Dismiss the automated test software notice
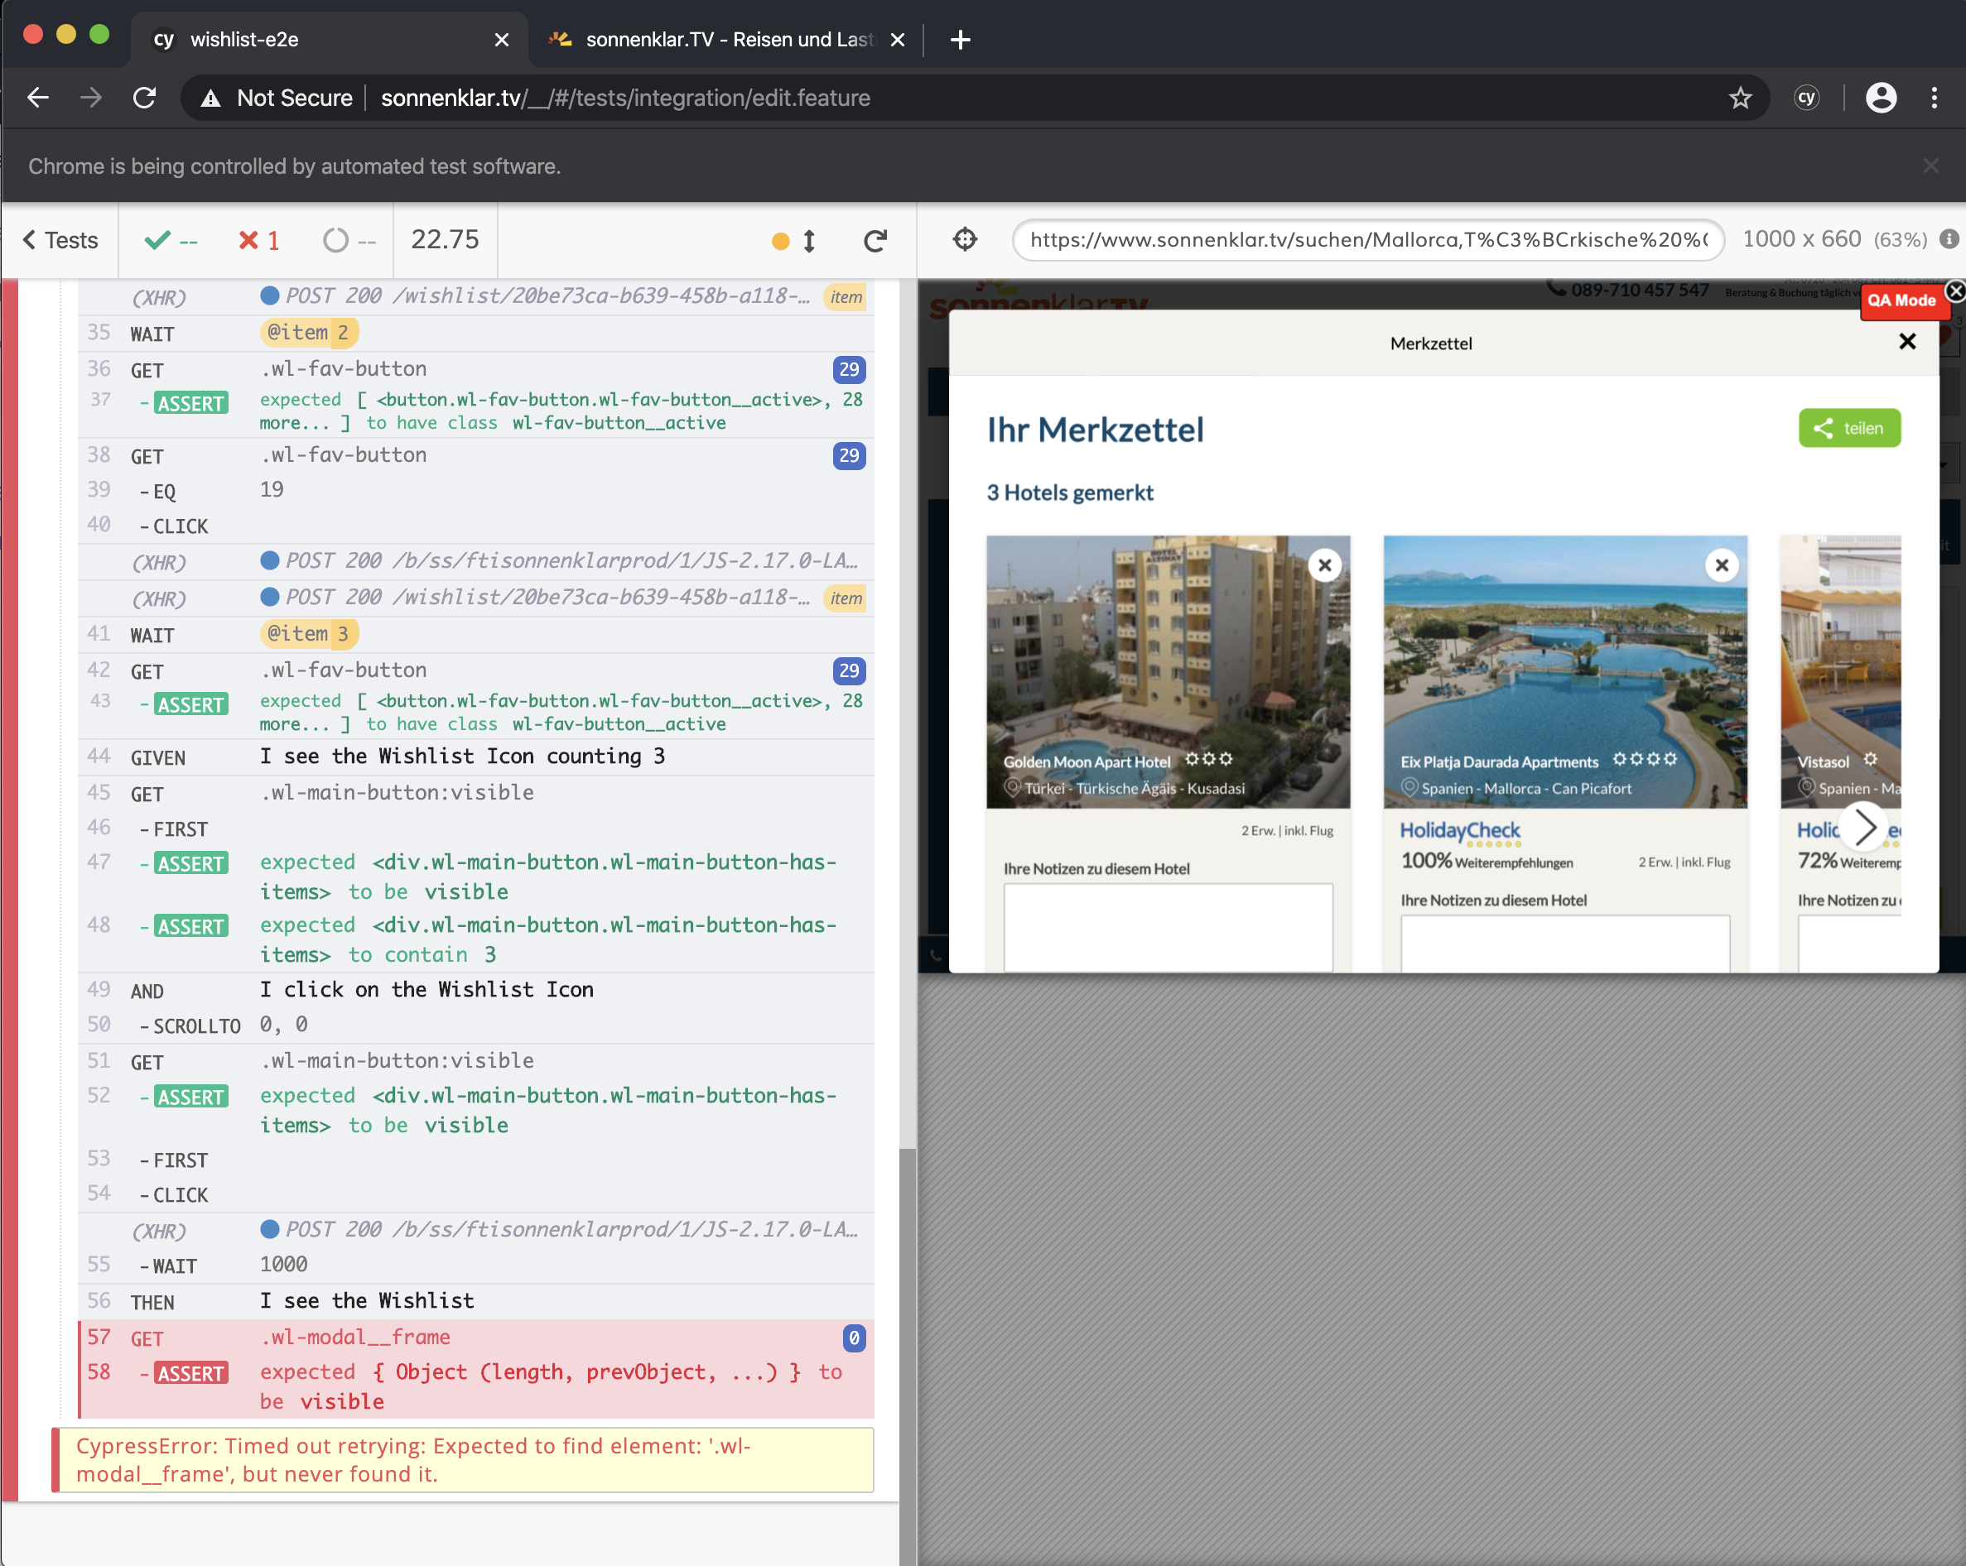Viewport: 1966px width, 1566px height. click(1931, 165)
